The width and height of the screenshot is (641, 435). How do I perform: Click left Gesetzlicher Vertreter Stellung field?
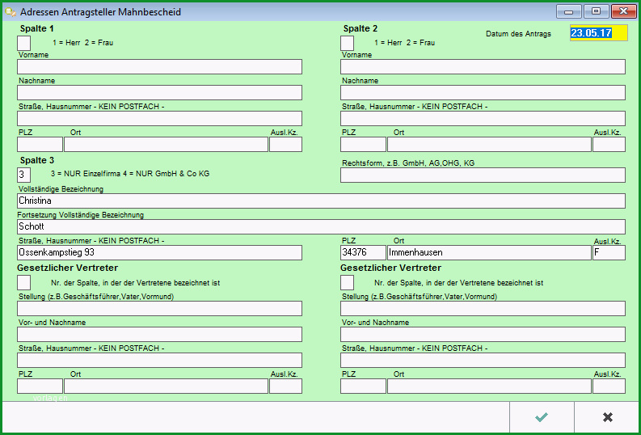coord(159,308)
